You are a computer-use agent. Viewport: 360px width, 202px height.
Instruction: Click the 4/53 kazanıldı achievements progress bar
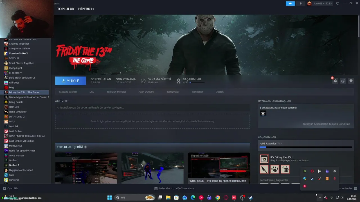(306, 147)
